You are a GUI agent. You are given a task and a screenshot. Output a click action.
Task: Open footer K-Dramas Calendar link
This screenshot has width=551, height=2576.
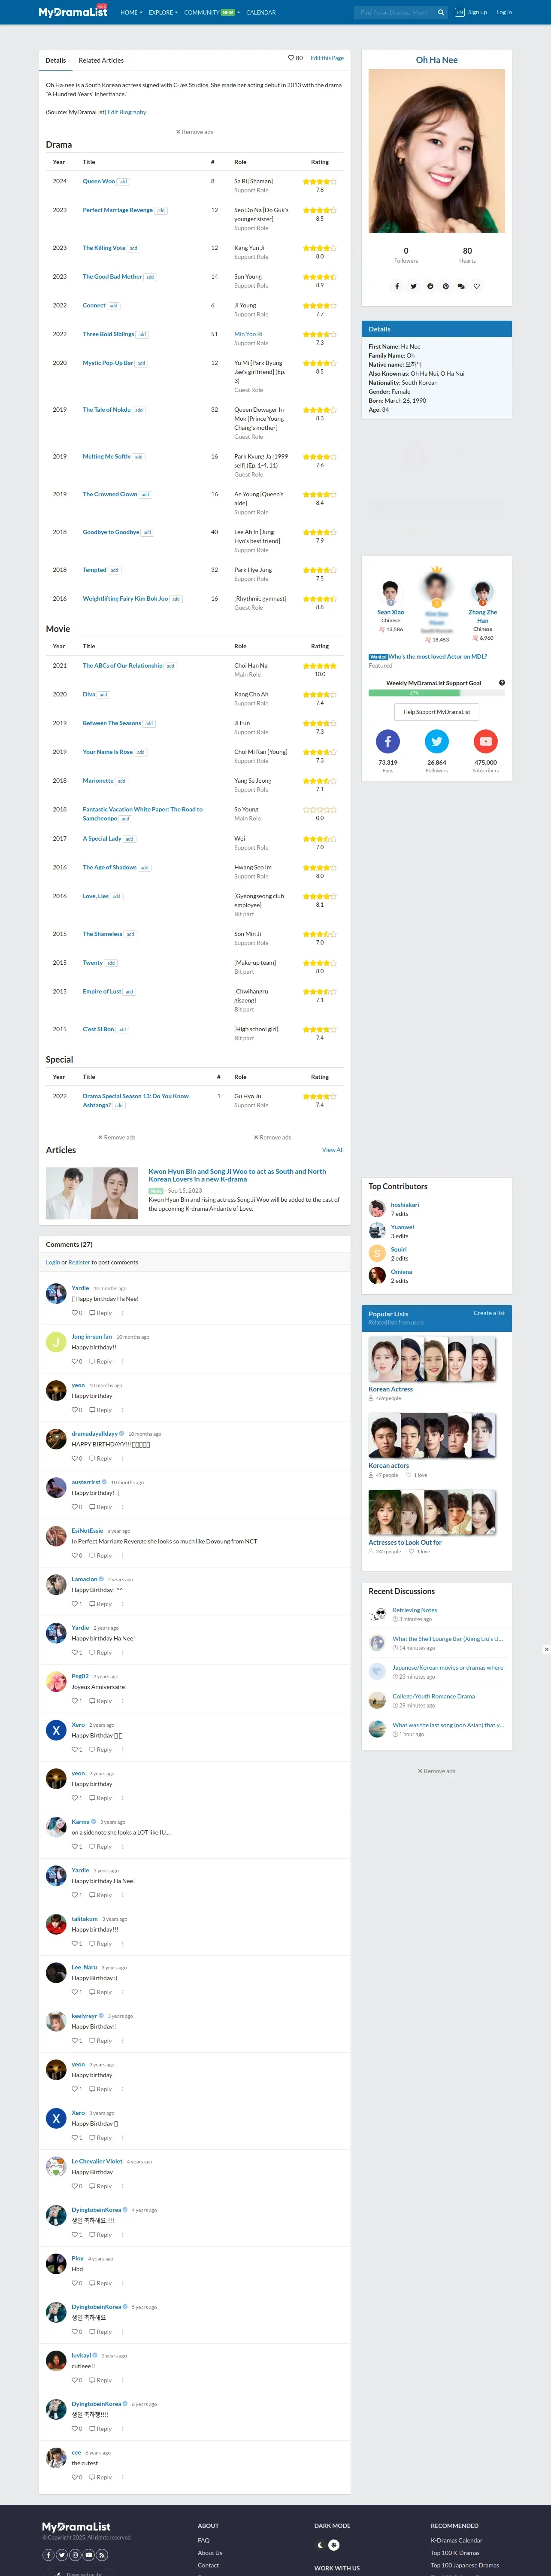point(456,2540)
